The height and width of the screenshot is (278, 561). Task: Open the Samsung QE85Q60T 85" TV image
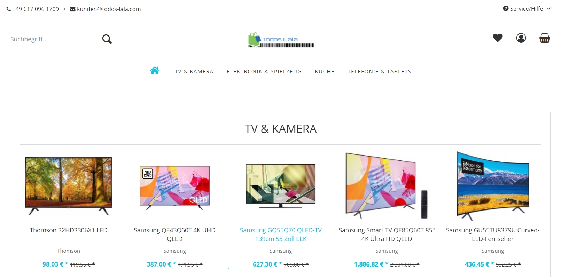(x=387, y=185)
